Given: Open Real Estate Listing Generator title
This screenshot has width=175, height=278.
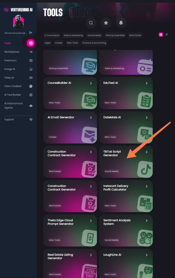Looking at the screenshot, I should click(x=60, y=256).
